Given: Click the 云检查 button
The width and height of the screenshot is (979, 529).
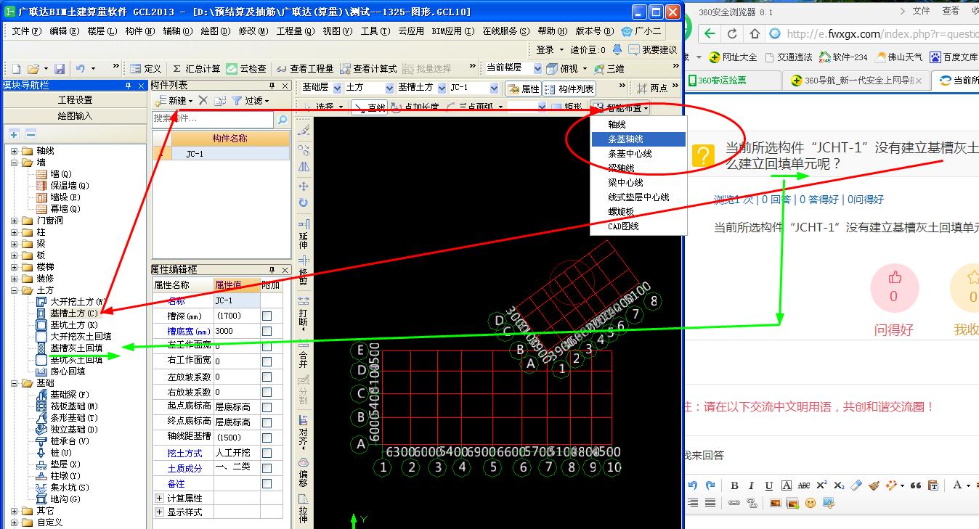Looking at the screenshot, I should (246, 68).
